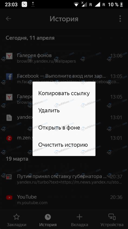Tap the back arrow in the header
Viewport: 128px width, 229px height.
click(x=9, y=19)
